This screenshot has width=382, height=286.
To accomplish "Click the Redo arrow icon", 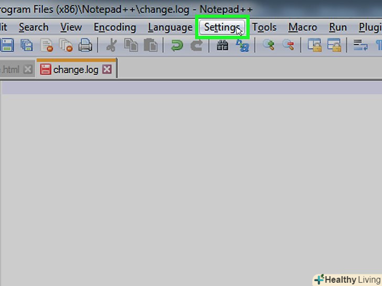I will [196, 45].
